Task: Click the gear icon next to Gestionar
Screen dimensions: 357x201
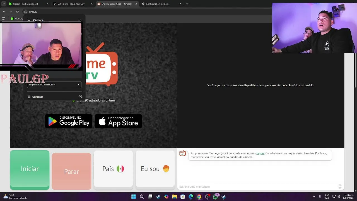Action: [x=29, y=97]
